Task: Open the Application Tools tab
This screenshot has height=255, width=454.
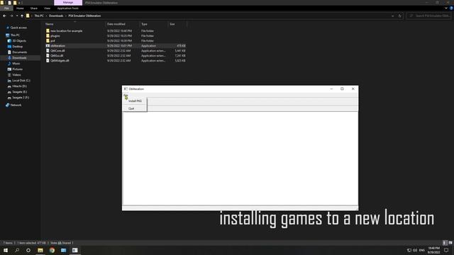Action: point(68,8)
